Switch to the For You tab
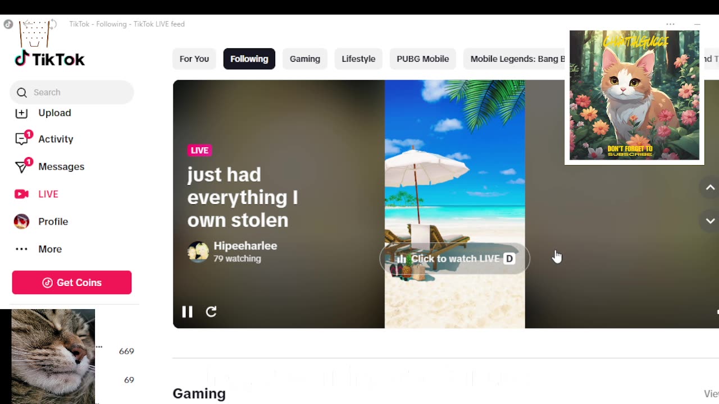This screenshot has width=719, height=404. [194, 59]
